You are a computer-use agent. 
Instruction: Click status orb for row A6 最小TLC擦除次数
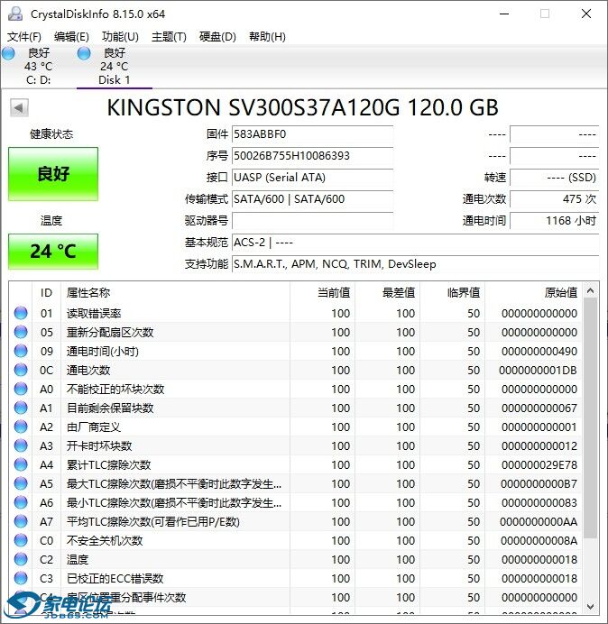click(x=21, y=502)
